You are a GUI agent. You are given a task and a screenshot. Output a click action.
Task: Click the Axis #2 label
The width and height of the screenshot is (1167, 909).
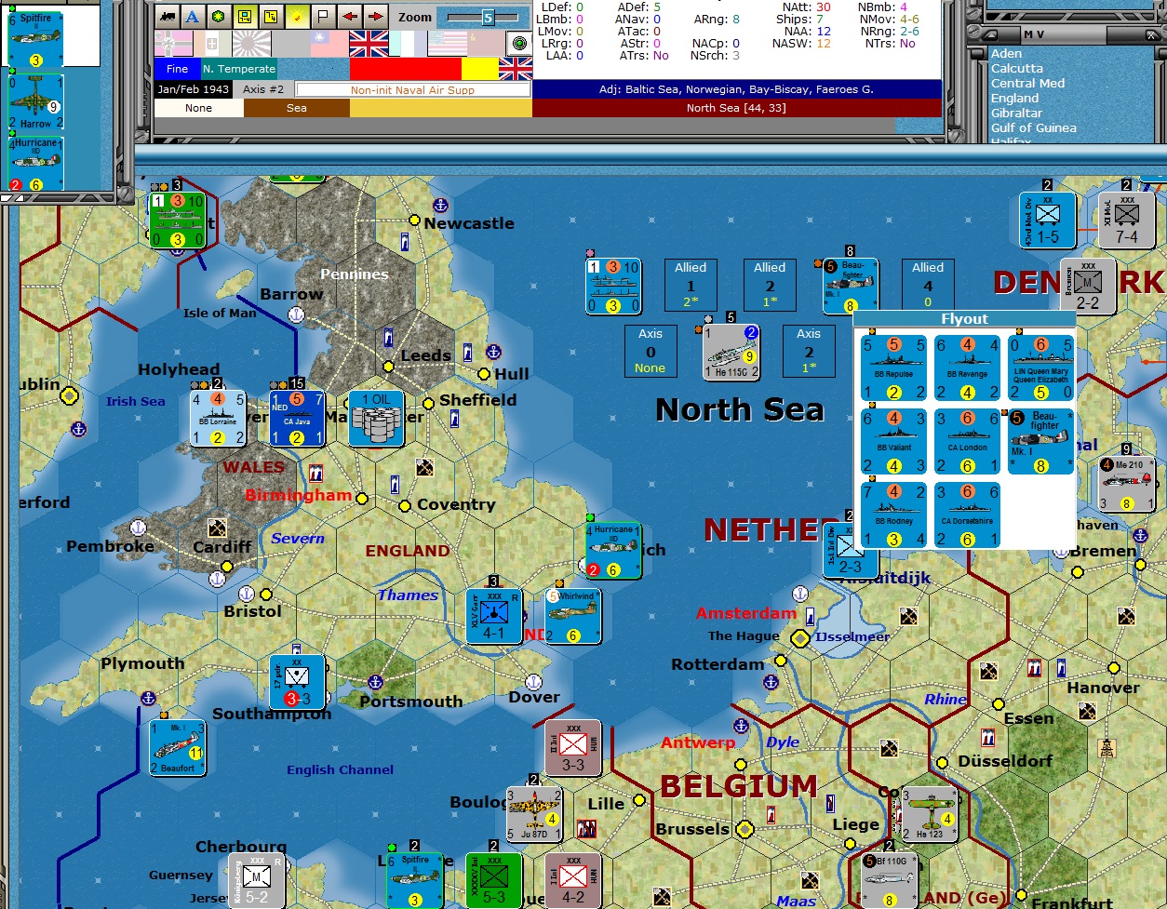[x=263, y=89]
